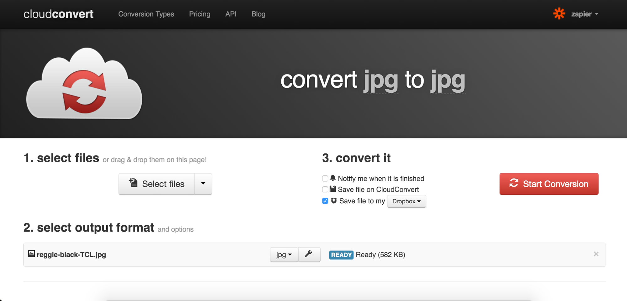Click the orange Zapier asterisk icon
The image size is (627, 301).
(x=559, y=14)
